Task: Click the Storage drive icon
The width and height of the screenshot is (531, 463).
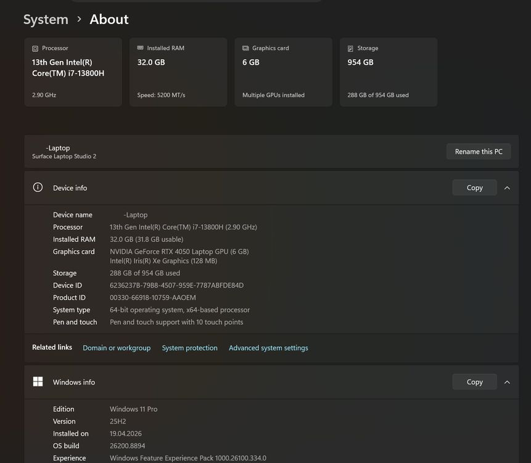Action: (350, 49)
